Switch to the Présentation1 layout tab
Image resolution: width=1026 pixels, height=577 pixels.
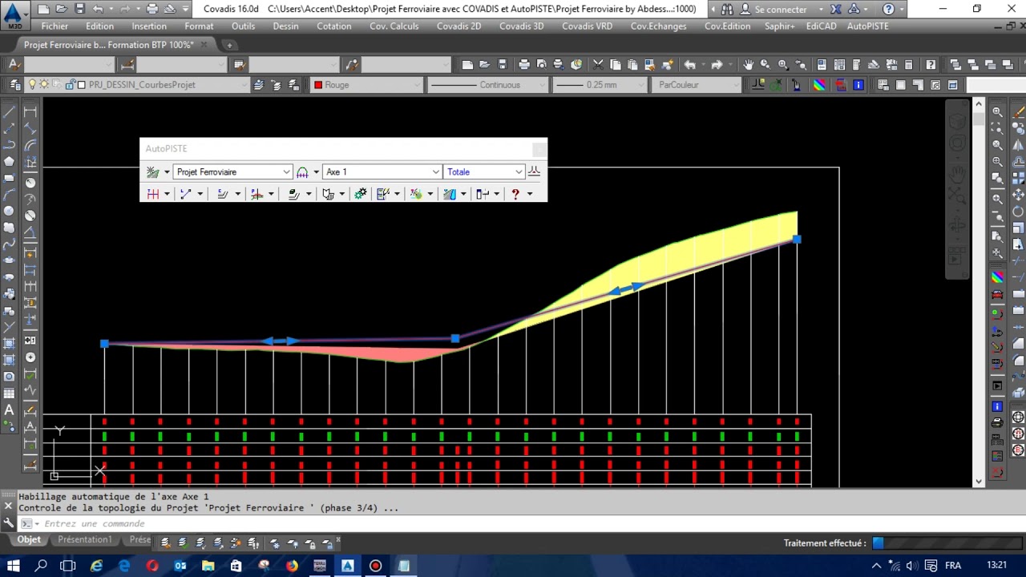pos(85,540)
